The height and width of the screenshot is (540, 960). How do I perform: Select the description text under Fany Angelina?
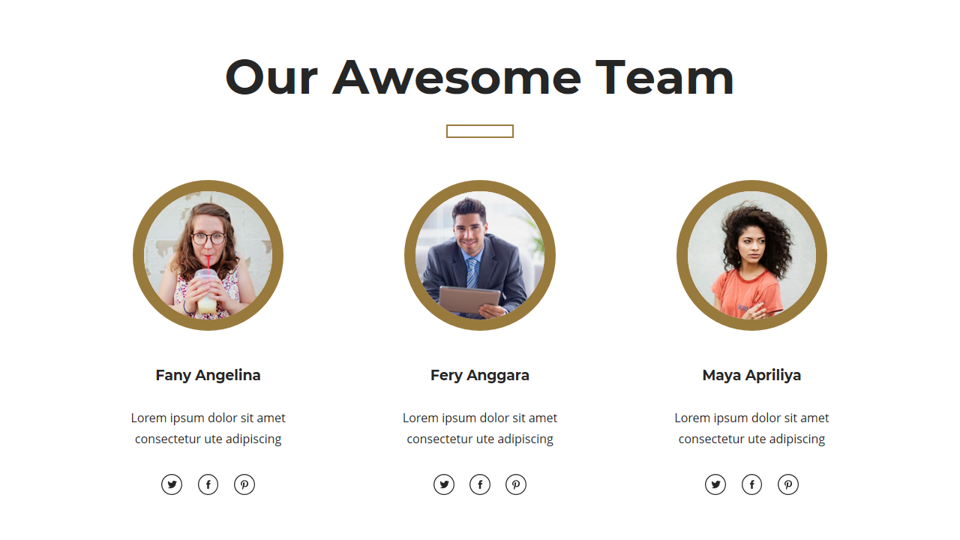coord(208,428)
